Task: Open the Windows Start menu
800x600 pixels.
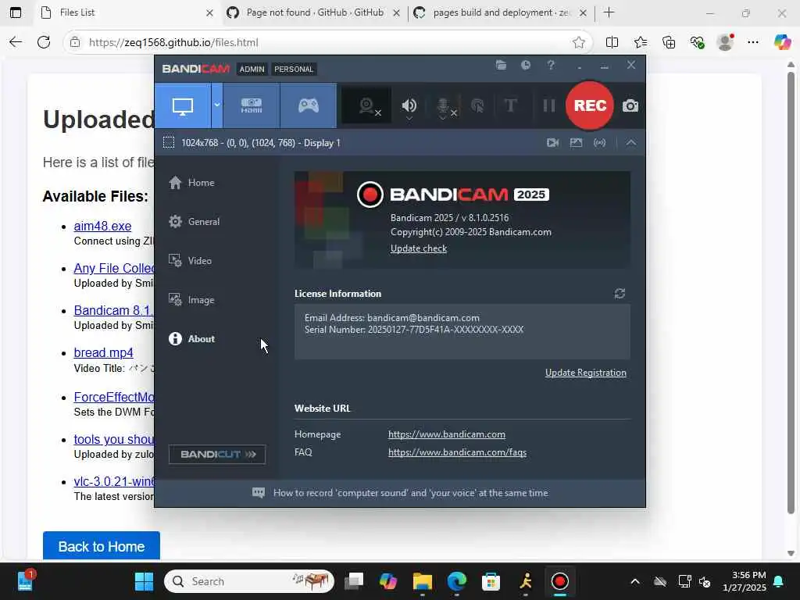Action: coord(144,581)
